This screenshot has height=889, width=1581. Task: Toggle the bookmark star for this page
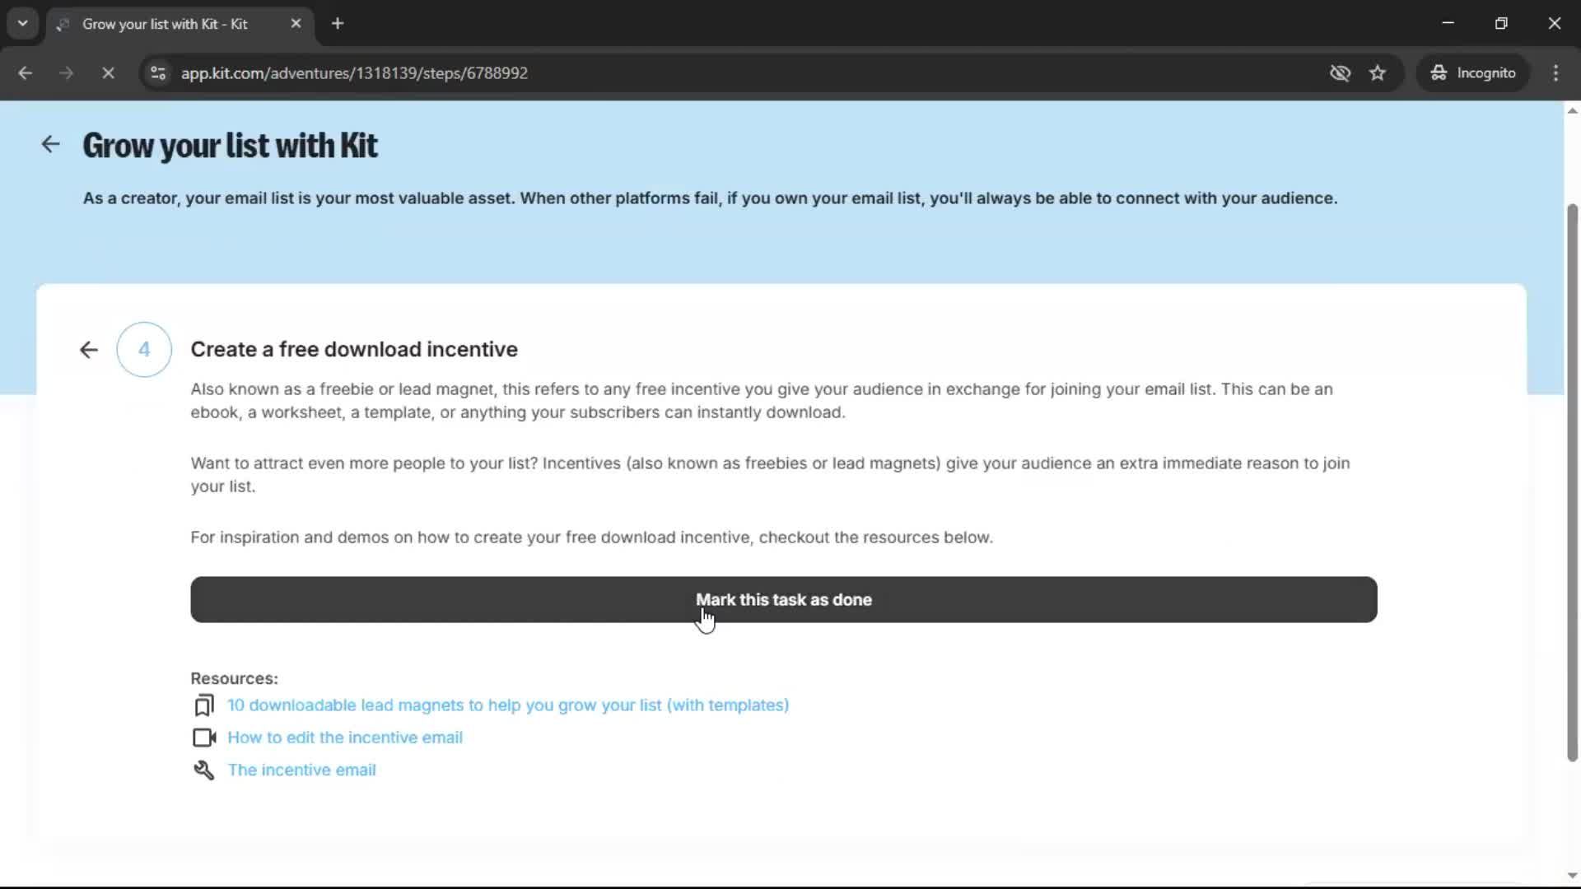coord(1378,72)
